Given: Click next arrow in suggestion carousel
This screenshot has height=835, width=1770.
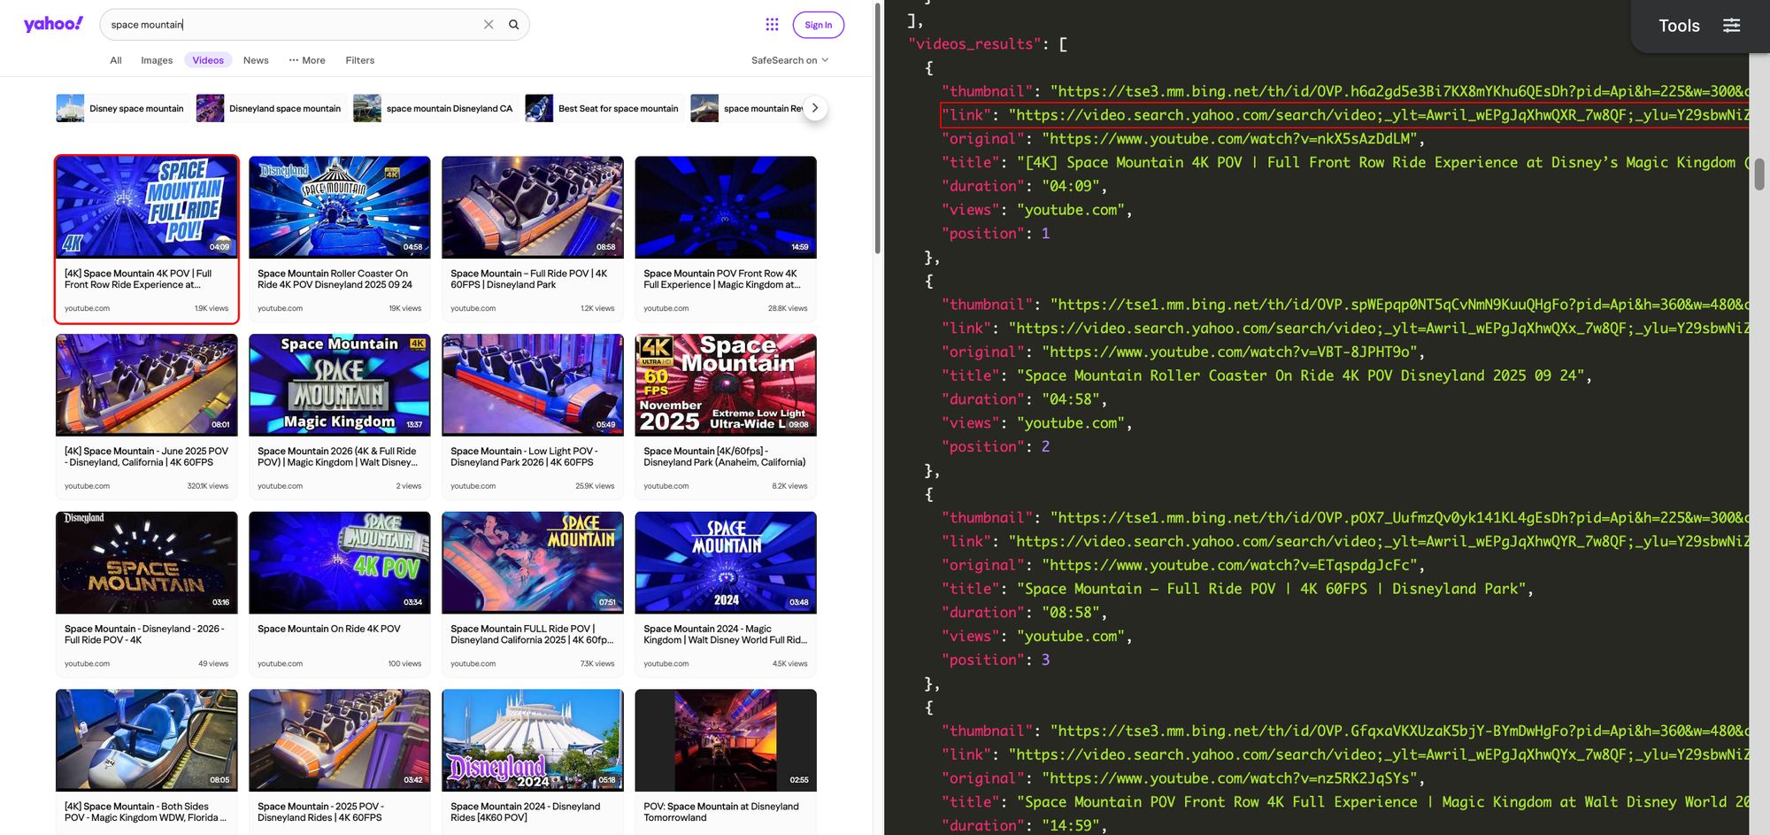Looking at the screenshot, I should [x=815, y=108].
